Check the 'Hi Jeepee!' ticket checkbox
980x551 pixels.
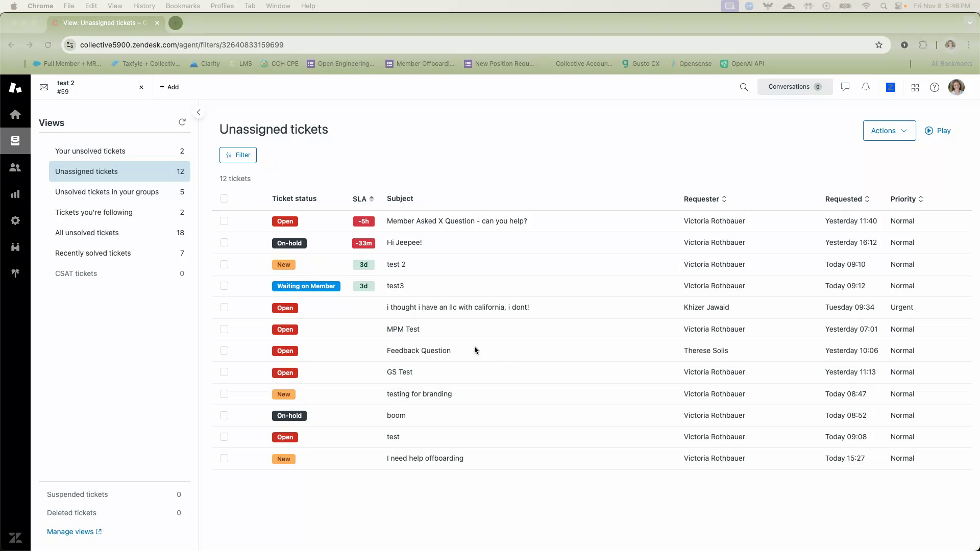(x=224, y=242)
